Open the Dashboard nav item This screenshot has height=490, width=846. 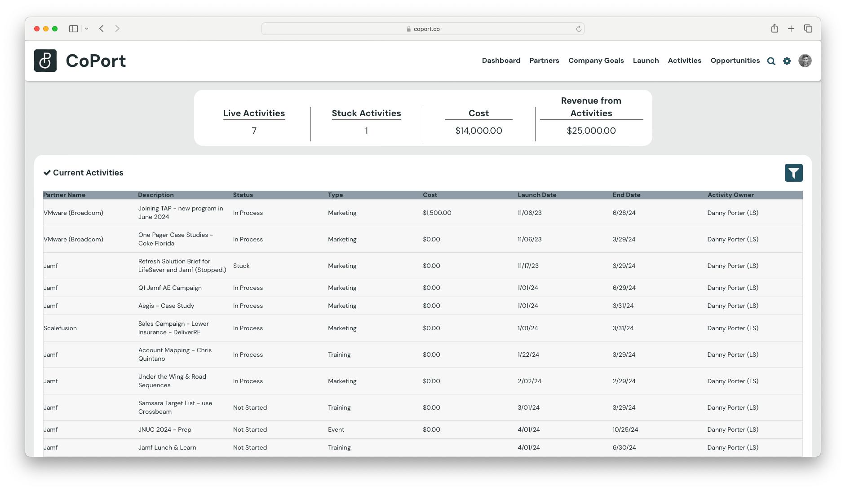point(501,61)
